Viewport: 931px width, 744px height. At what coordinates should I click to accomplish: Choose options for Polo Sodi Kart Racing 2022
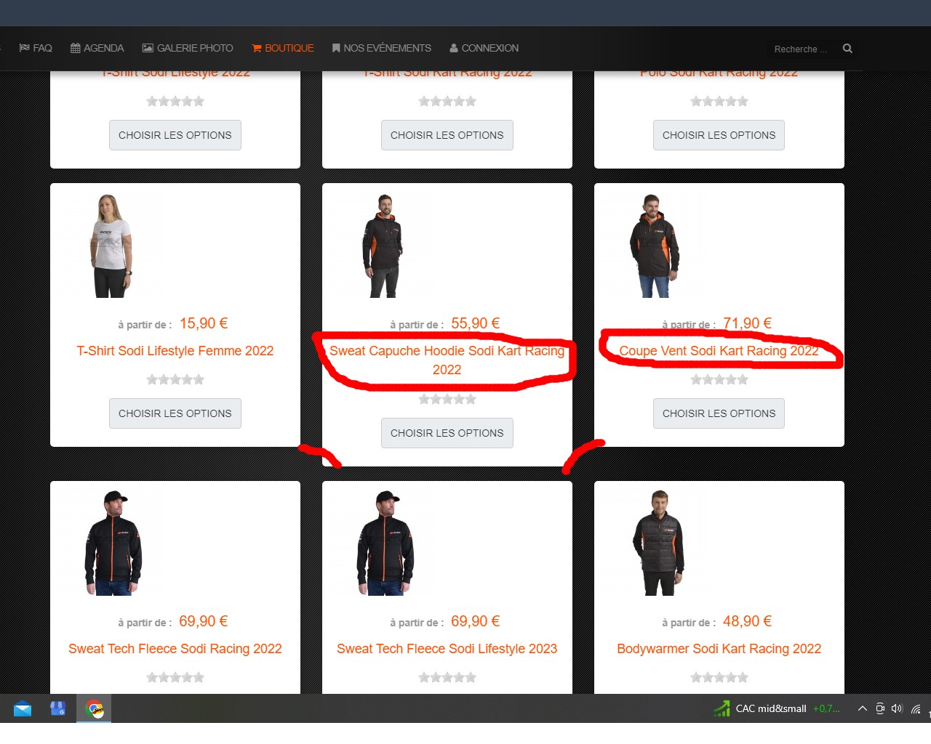pyautogui.click(x=719, y=135)
